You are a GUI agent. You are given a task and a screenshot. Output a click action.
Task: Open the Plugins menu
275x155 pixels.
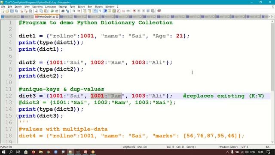(x=98, y=7)
